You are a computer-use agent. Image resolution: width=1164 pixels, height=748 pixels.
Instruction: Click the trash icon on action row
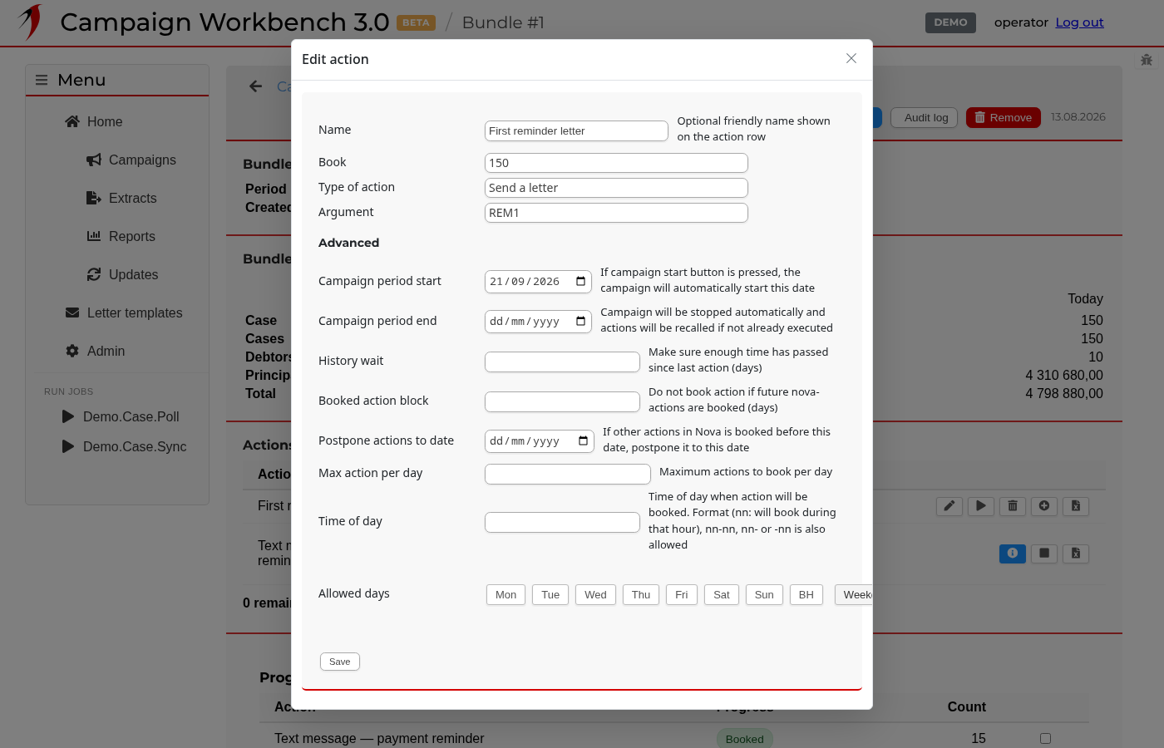pos(1013,506)
